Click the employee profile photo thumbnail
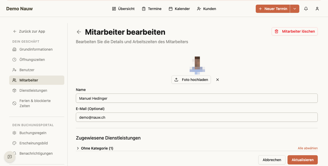Screen dimensions: 328x166 197,65
